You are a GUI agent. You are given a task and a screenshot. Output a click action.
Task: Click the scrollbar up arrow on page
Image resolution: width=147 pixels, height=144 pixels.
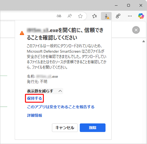pyautogui.click(x=144, y=41)
